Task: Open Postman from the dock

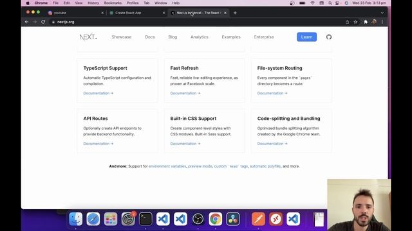Action: 258,219
